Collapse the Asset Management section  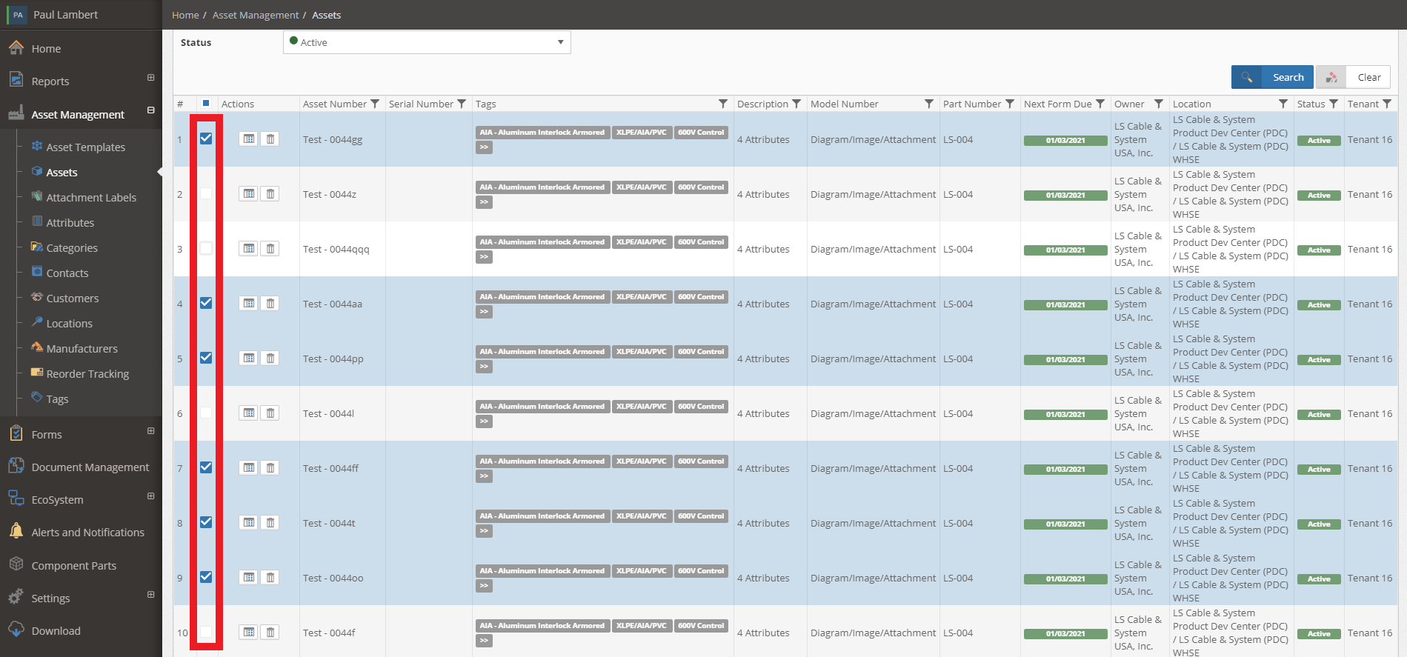pyautogui.click(x=151, y=110)
